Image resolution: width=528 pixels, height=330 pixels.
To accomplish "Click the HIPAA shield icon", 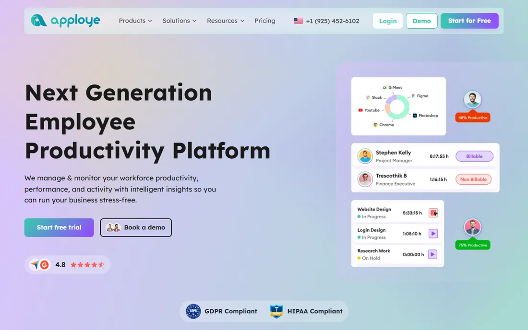I will point(276,311).
